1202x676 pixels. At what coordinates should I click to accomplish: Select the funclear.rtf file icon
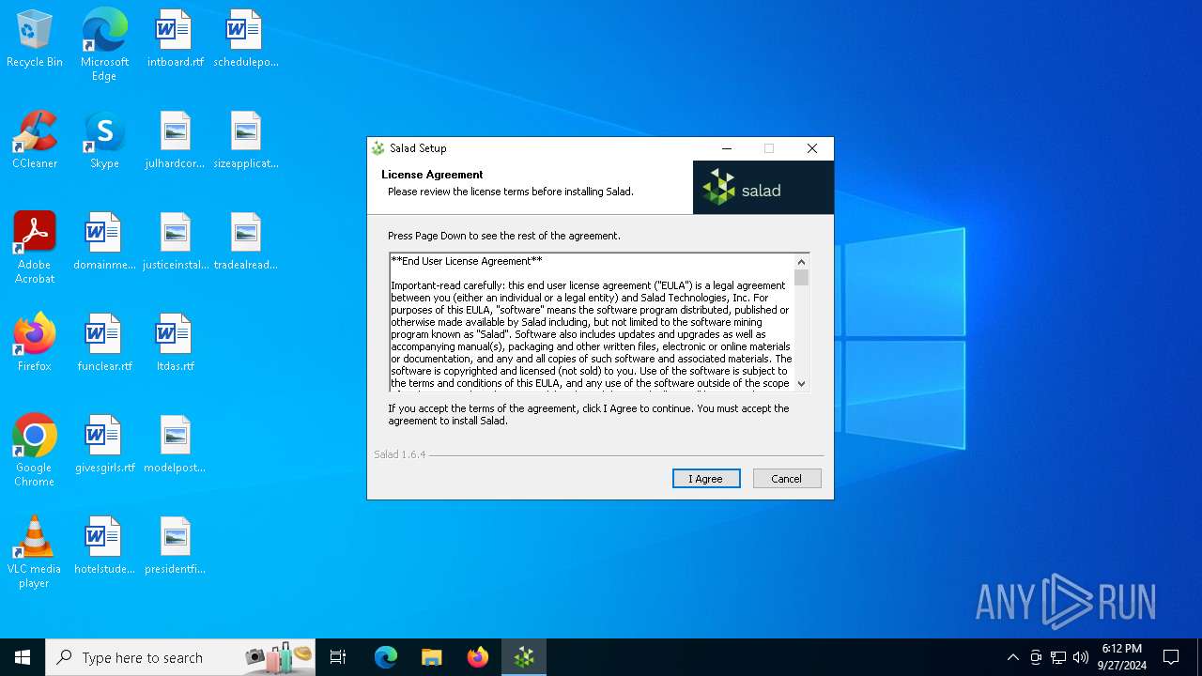104,344
